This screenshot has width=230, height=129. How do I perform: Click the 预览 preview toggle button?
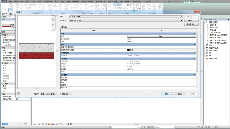(x=66, y=94)
